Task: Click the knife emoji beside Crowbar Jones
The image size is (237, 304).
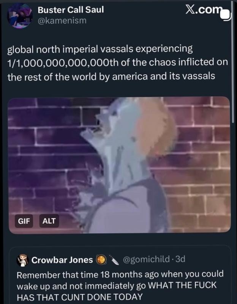Action: (x=114, y=260)
